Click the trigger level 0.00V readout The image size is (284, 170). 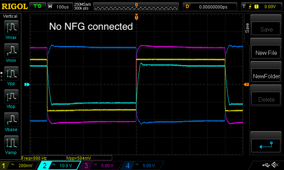click(x=270, y=7)
